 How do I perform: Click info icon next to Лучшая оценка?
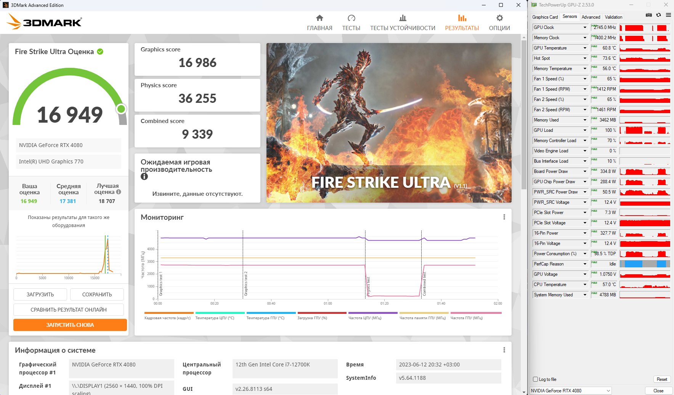pos(119,192)
